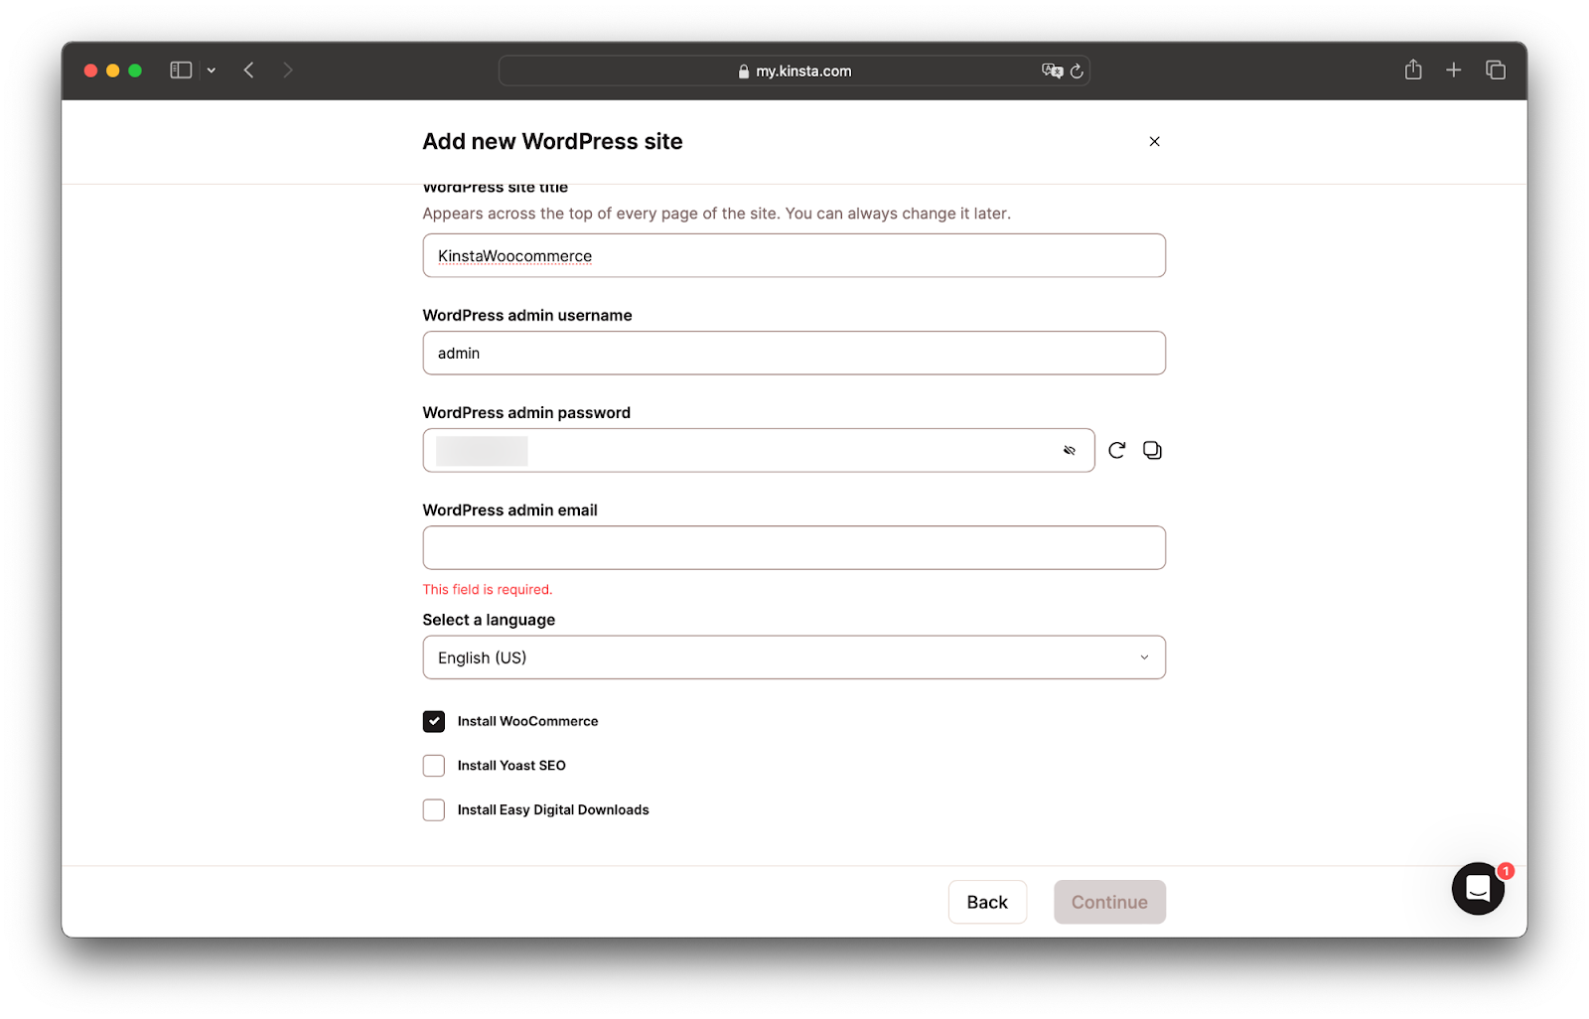Show Safari tab overview
Image resolution: width=1589 pixels, height=1019 pixels.
tap(1496, 70)
